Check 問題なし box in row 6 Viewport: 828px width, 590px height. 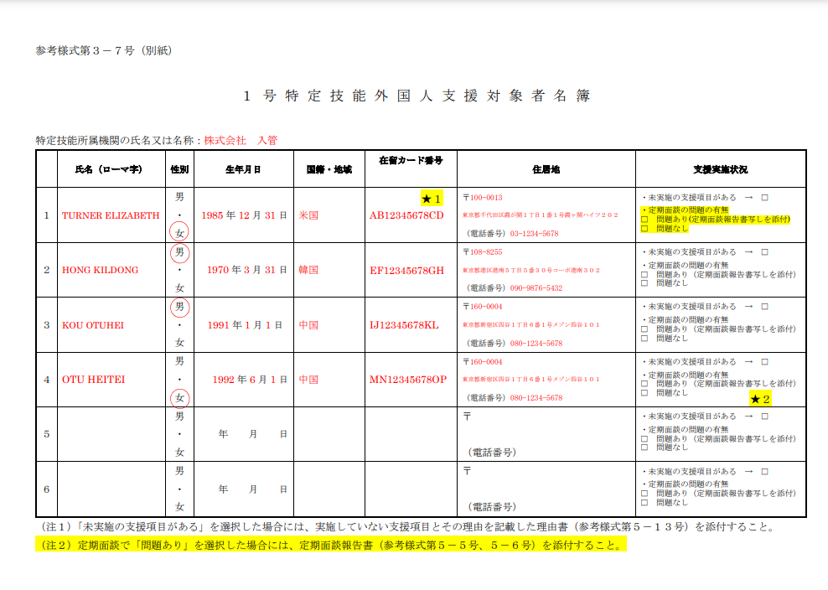point(644,503)
